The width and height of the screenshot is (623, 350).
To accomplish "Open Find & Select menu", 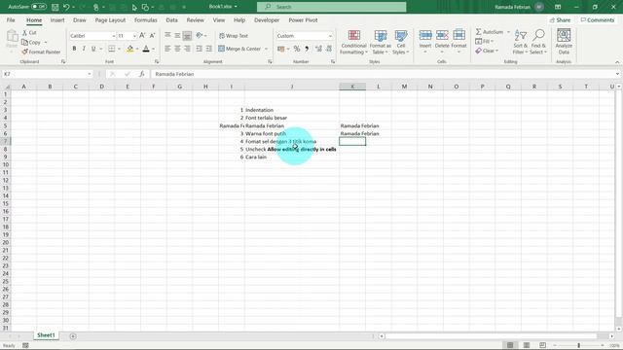I will click(538, 42).
